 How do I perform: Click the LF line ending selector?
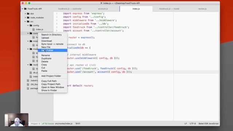click(186, 124)
